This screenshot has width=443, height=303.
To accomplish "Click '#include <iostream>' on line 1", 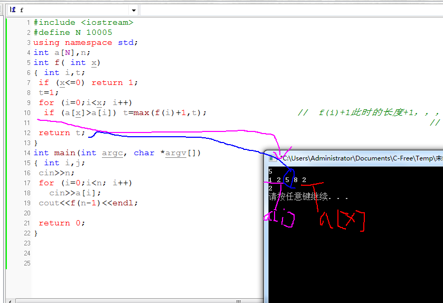I will click(83, 23).
